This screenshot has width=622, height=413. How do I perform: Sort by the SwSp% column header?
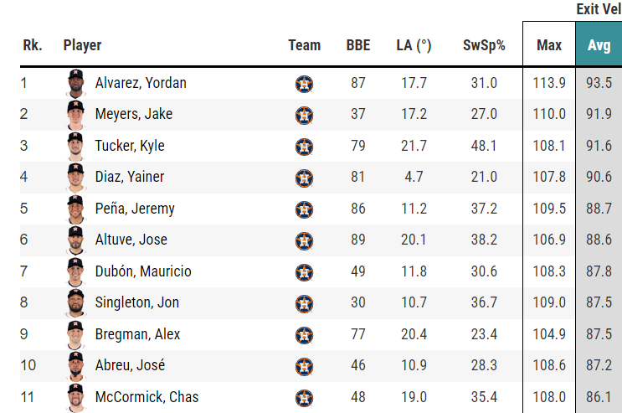[x=484, y=45]
